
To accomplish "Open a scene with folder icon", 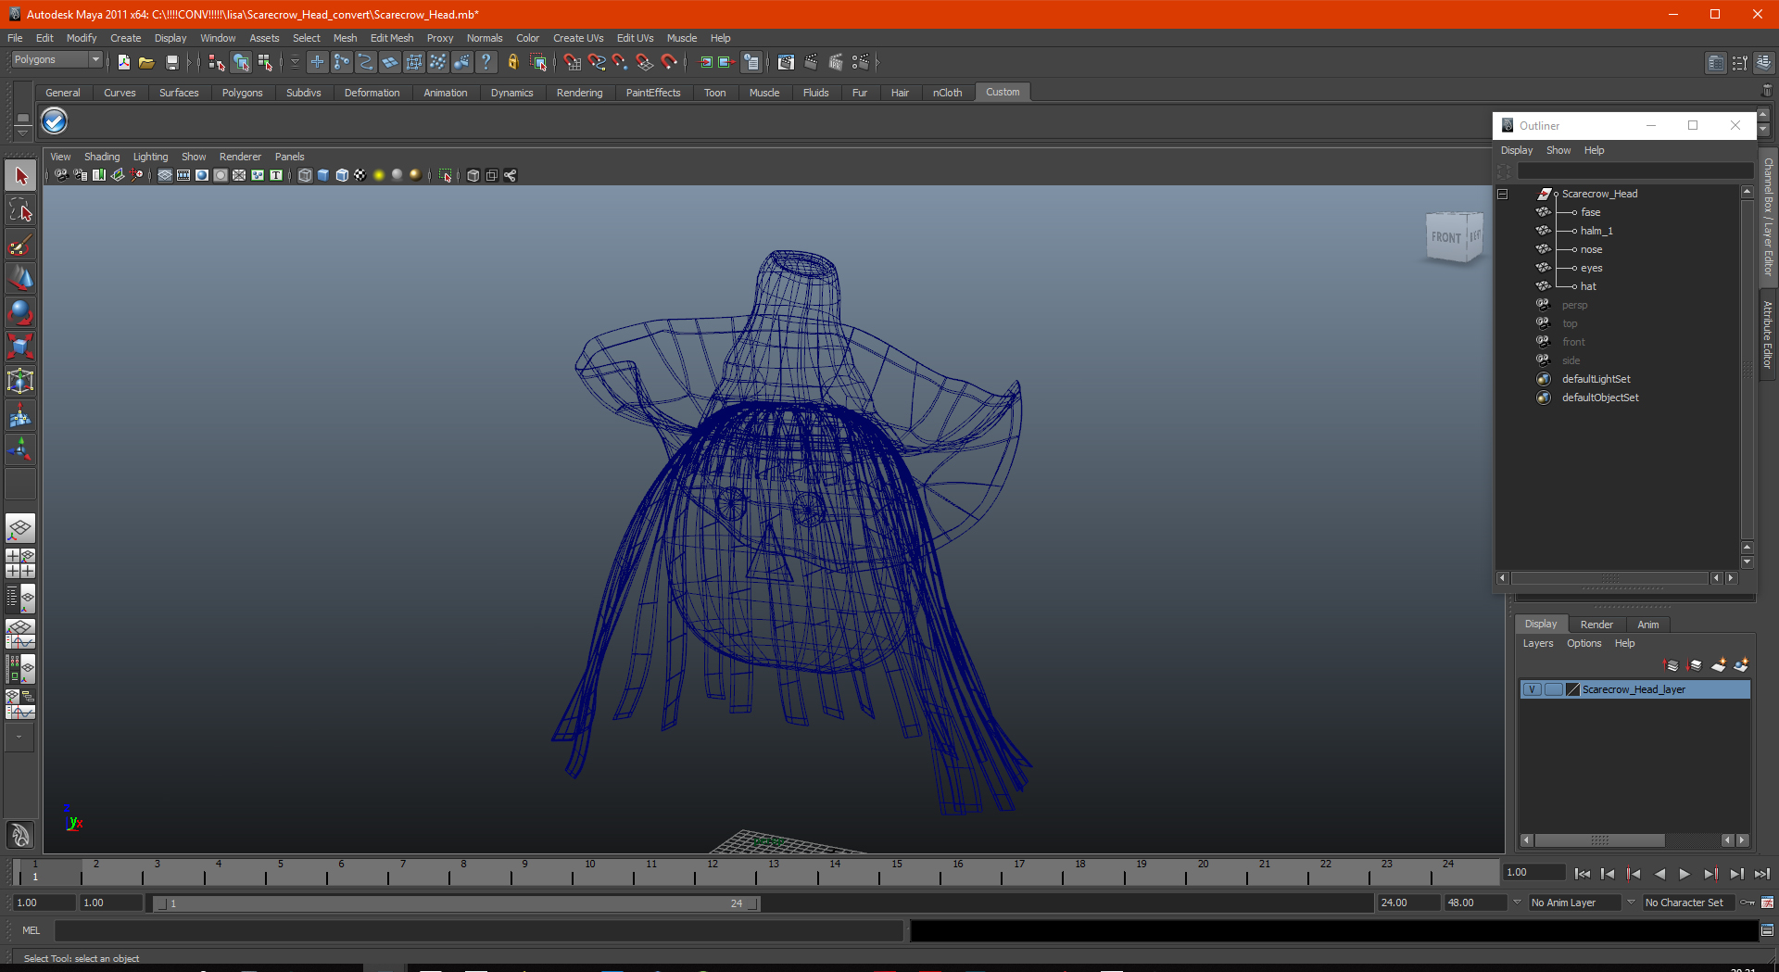I will pos(146,62).
